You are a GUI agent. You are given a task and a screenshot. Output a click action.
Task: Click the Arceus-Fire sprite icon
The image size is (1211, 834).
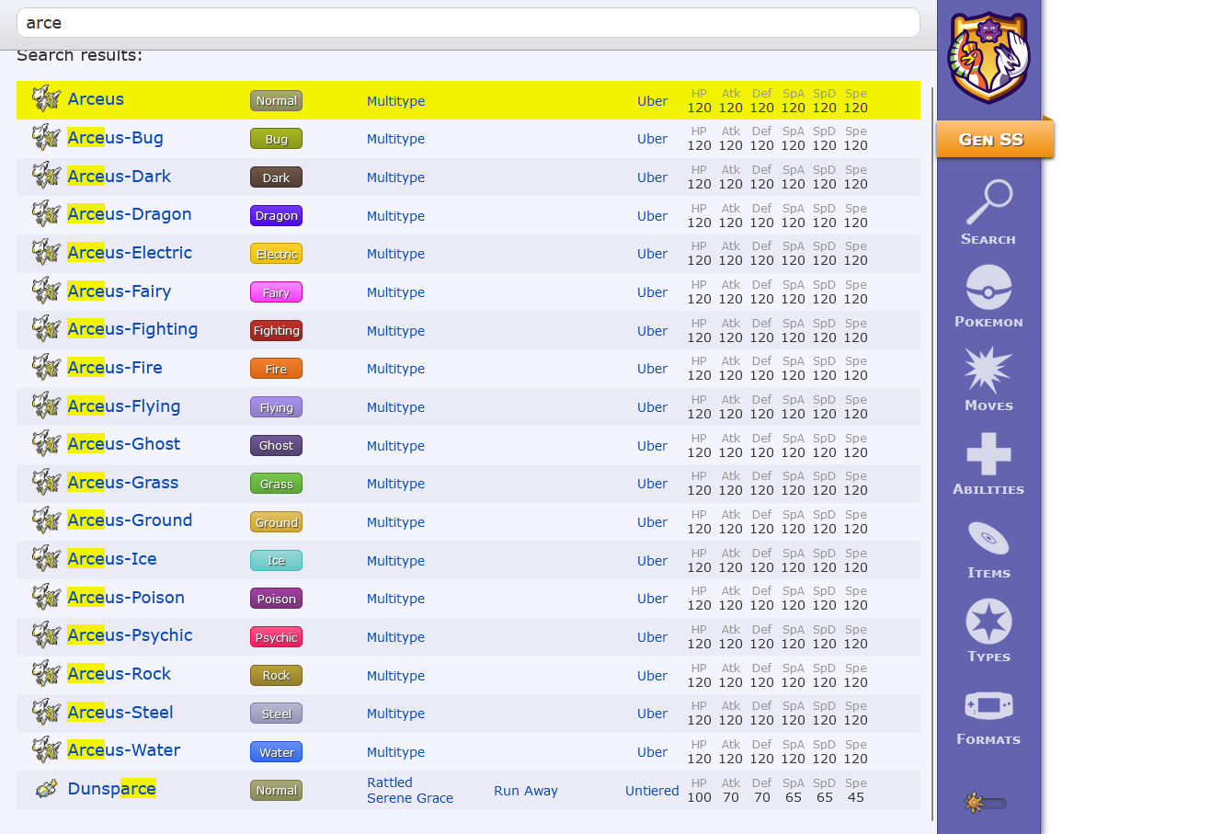tap(46, 367)
